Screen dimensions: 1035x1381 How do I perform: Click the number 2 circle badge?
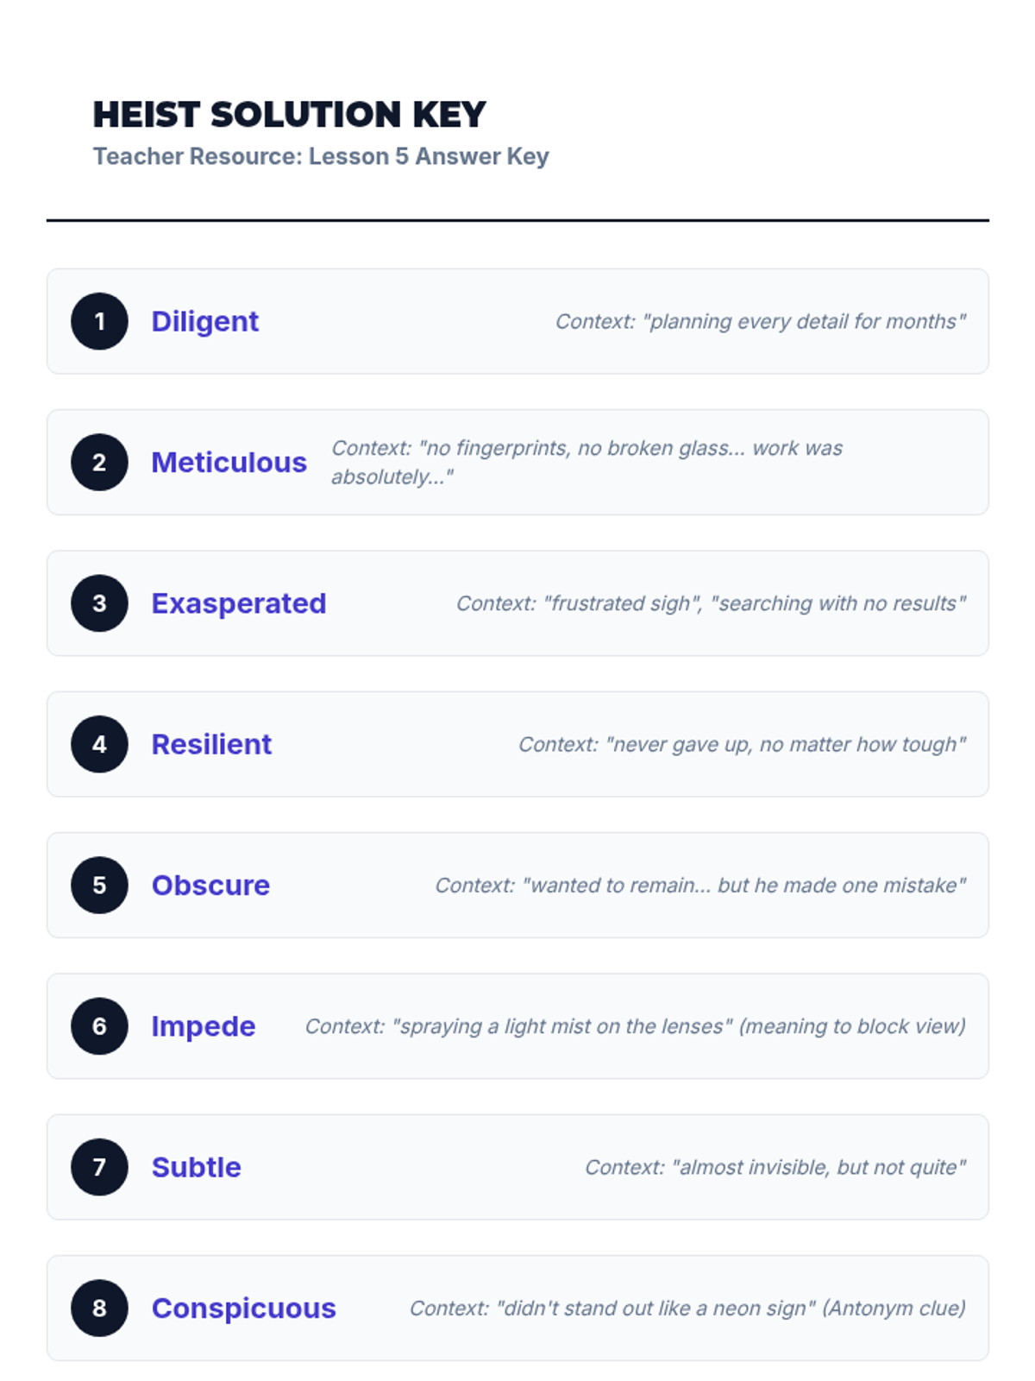point(99,462)
